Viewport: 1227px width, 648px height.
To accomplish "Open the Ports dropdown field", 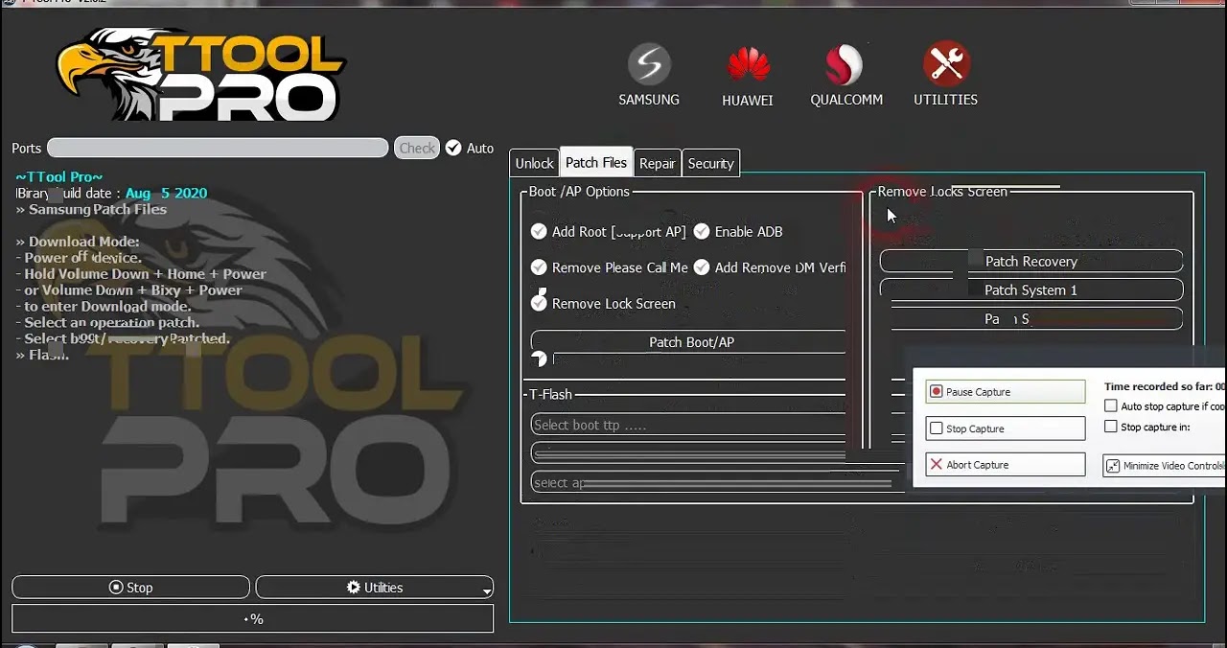I will click(218, 148).
